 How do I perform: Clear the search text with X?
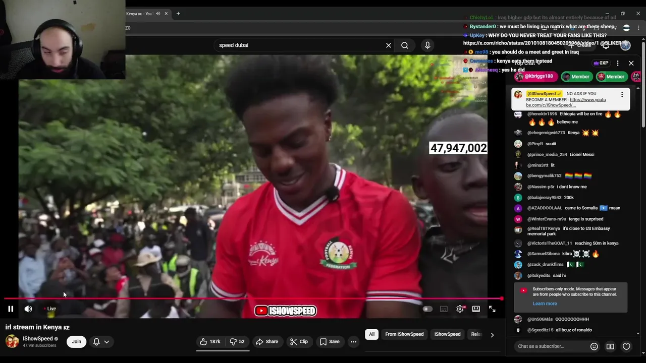pyautogui.click(x=389, y=45)
